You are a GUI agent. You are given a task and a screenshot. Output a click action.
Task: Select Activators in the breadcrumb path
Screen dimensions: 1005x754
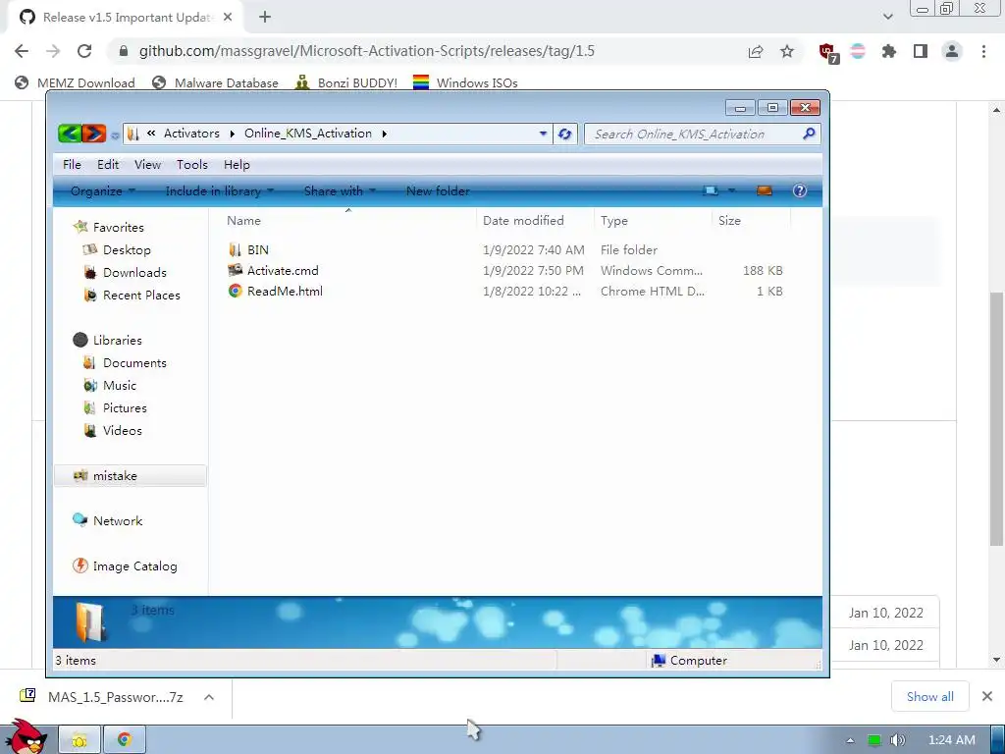(191, 134)
